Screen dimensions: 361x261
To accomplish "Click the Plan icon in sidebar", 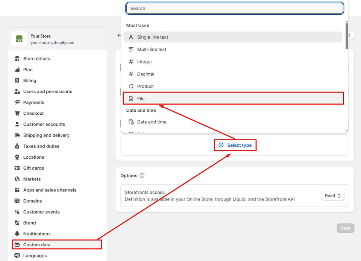I will 17,70.
